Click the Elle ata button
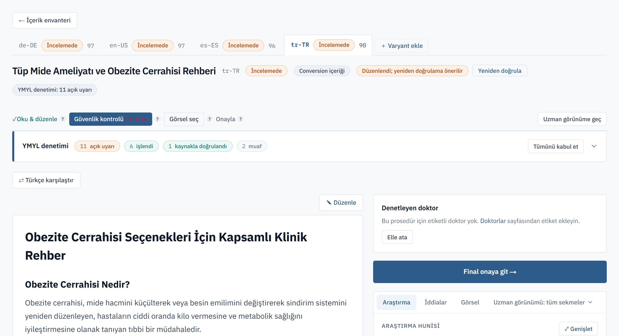Screen dimensions: 619x336 click(x=397, y=237)
